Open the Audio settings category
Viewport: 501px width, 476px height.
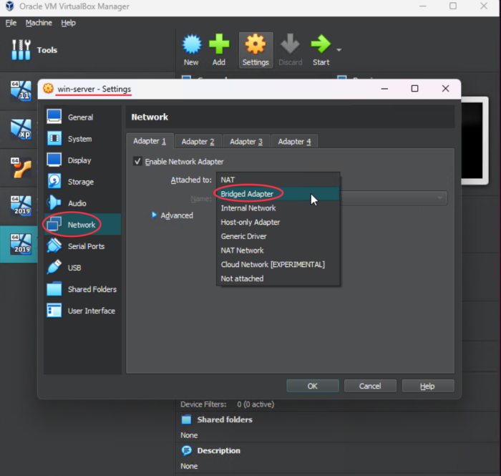77,203
